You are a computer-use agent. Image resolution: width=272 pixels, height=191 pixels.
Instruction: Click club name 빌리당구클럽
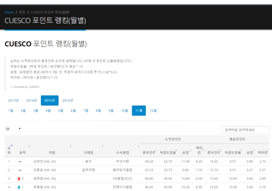122,170
